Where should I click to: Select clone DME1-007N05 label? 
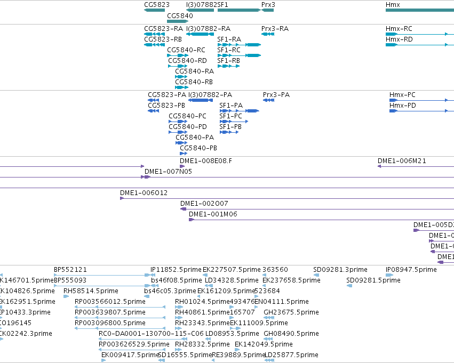[168, 172]
